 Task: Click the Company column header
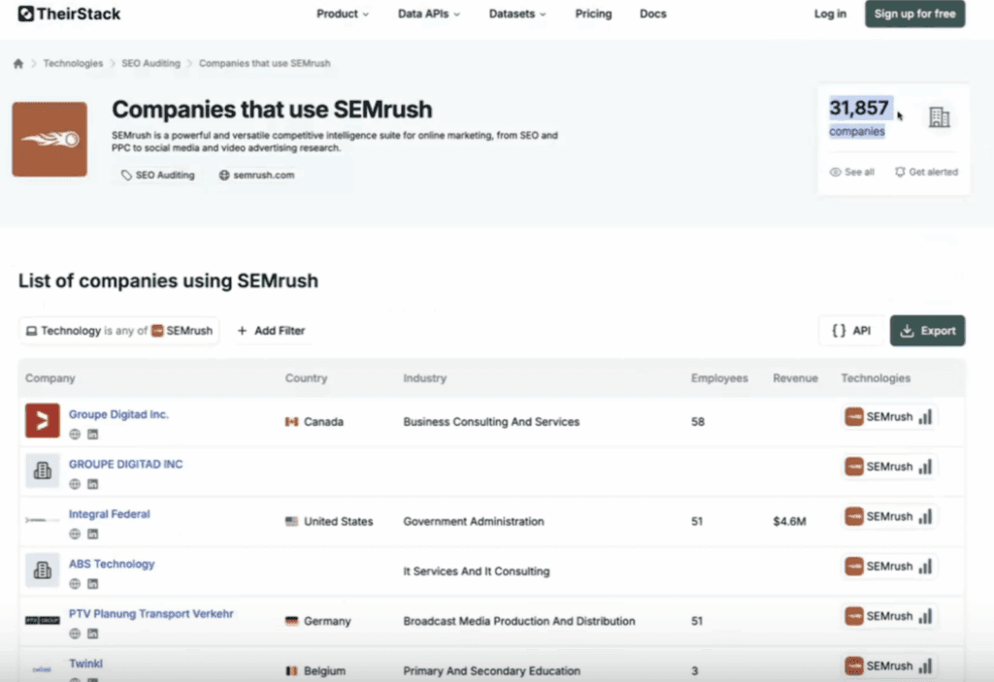50,378
